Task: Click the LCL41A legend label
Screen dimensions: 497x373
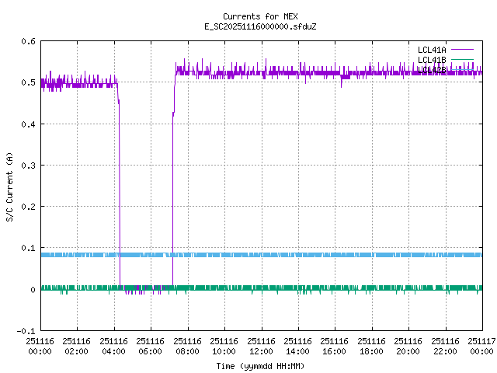Action: [x=431, y=49]
